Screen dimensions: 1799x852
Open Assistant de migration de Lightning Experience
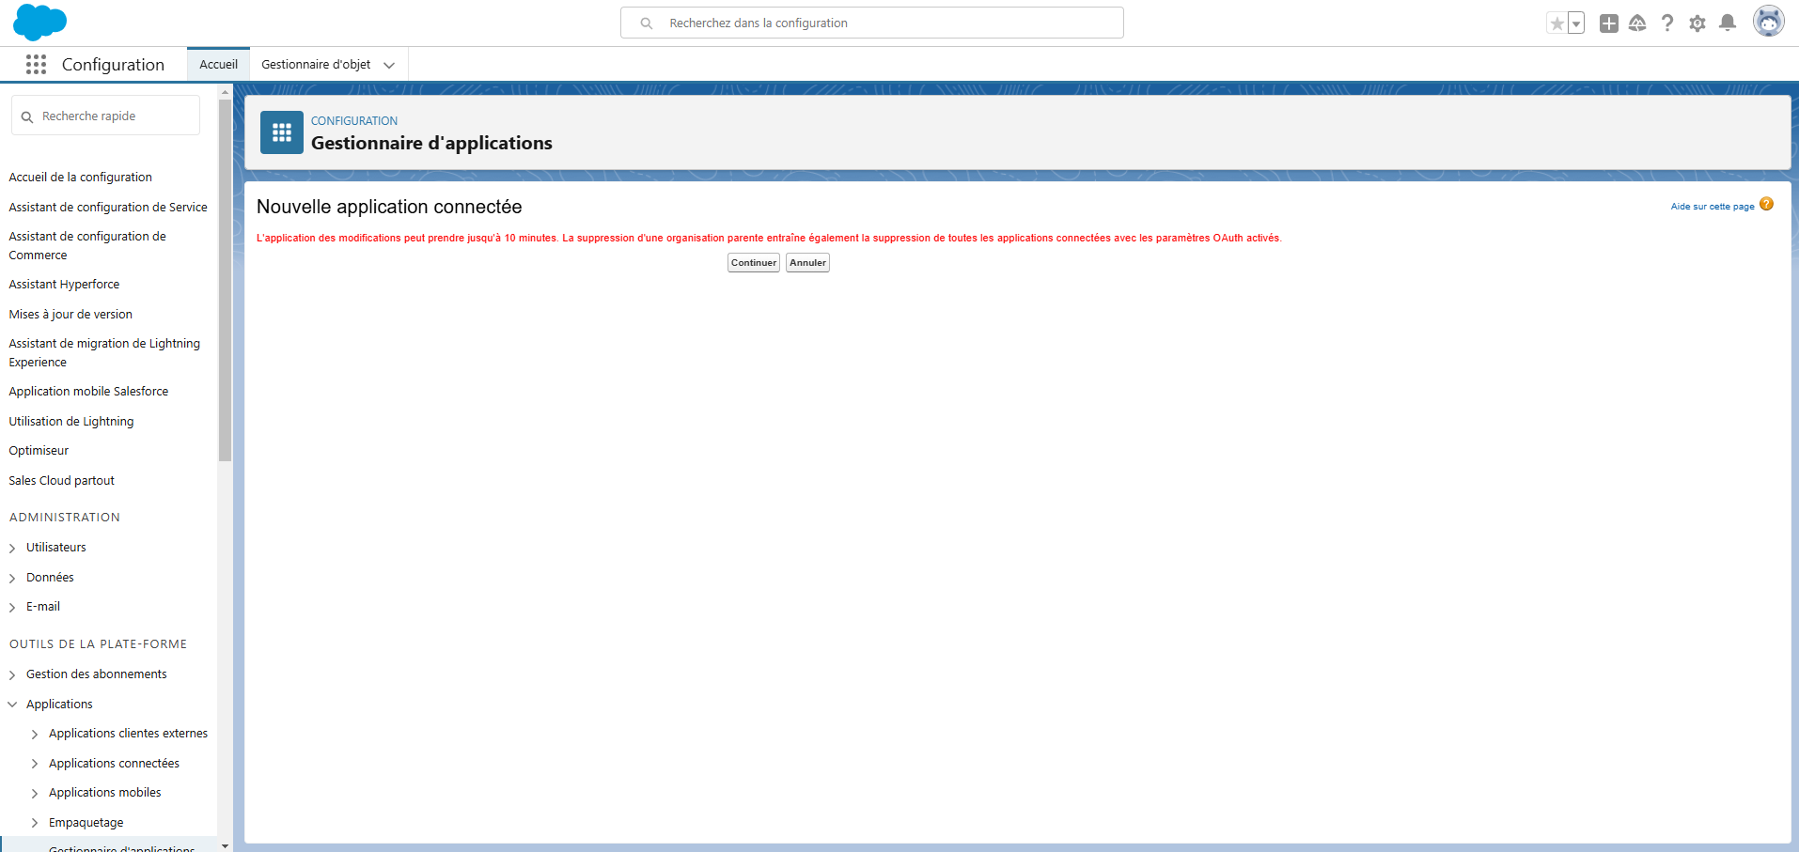(104, 352)
